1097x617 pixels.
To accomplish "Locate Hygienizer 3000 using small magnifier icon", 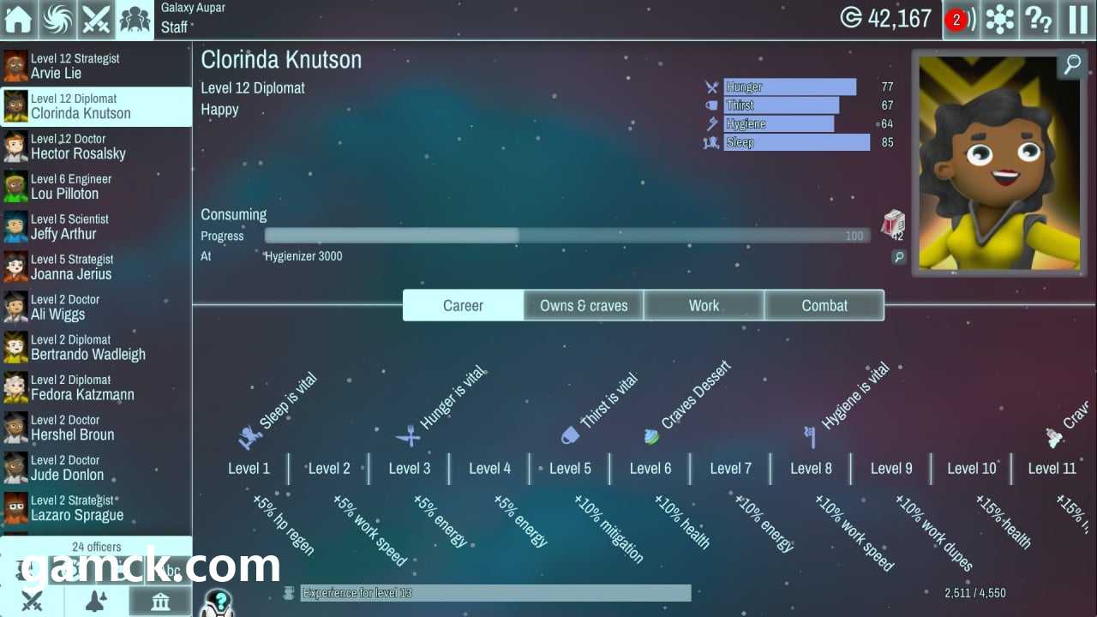I will pos(898,256).
